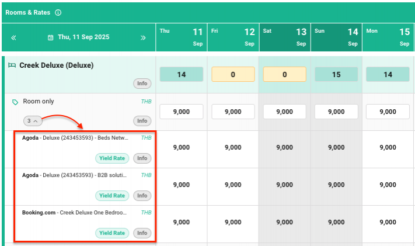This screenshot has height=246, width=415.
Task: Click Yield Rate on Booking.com row
Action: [112, 233]
